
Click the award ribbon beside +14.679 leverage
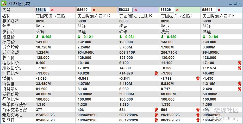156,73
